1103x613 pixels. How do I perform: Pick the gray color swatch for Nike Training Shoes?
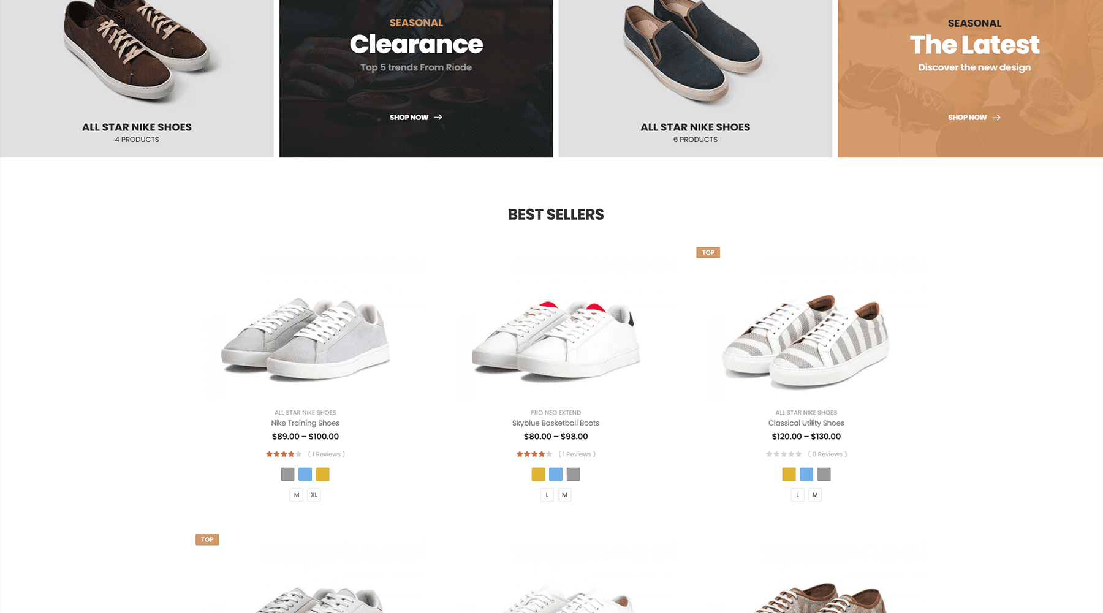pyautogui.click(x=287, y=474)
